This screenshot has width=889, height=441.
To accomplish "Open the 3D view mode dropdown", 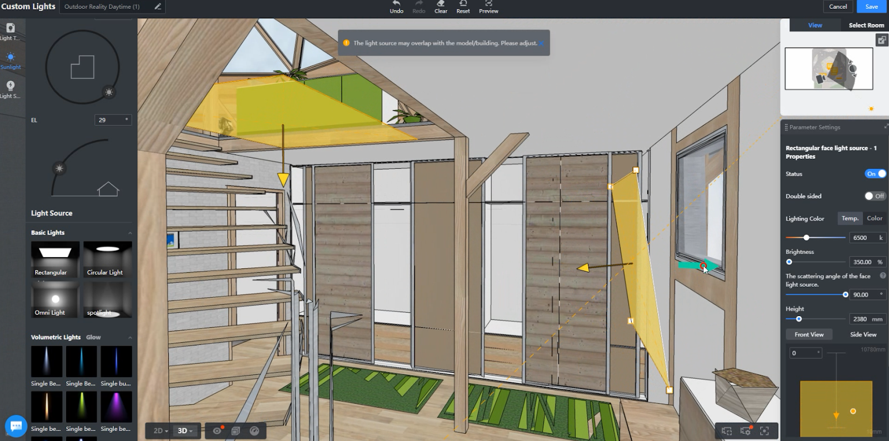I will click(184, 430).
